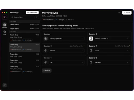The width and height of the screenshot is (134, 100).
Task: Click the macOS green maximize button
Action: [x=7, y=13]
